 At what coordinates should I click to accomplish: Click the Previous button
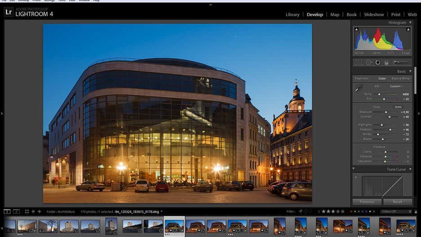367,202
